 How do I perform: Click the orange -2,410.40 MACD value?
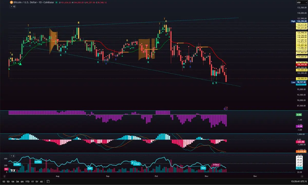(x=301, y=151)
